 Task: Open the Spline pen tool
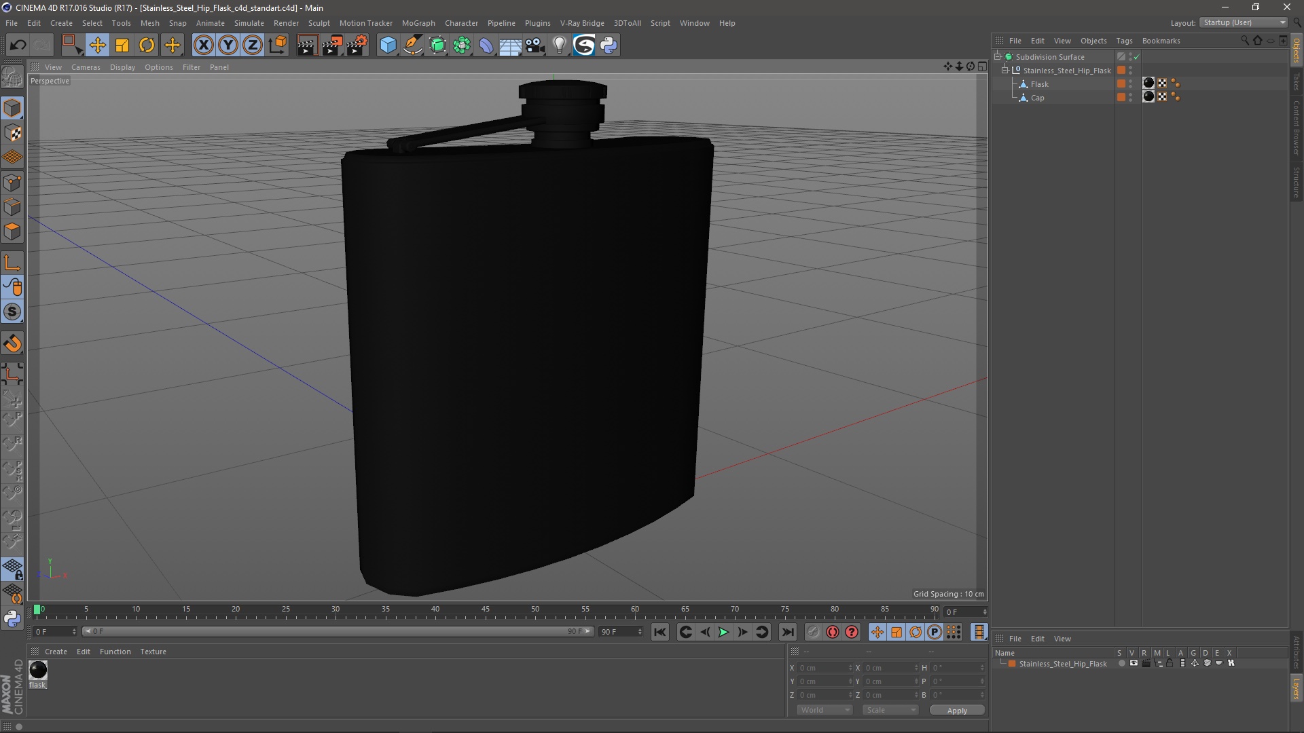(413, 45)
